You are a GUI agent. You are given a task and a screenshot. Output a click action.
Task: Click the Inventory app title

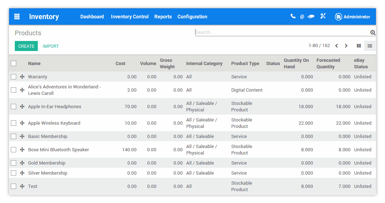pos(44,17)
